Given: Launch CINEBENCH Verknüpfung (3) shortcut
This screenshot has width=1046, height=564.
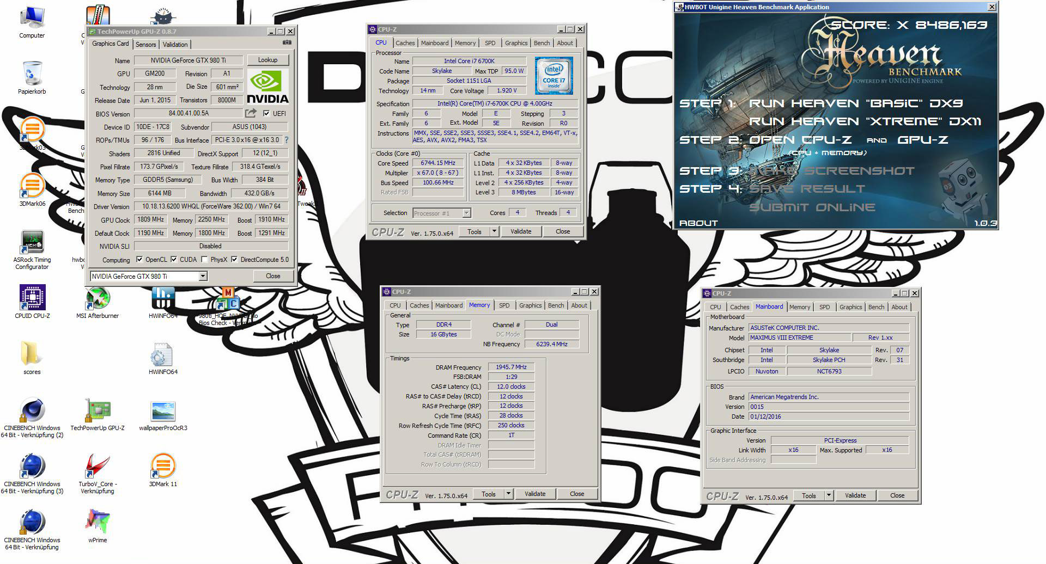Looking at the screenshot, I should [x=32, y=474].
